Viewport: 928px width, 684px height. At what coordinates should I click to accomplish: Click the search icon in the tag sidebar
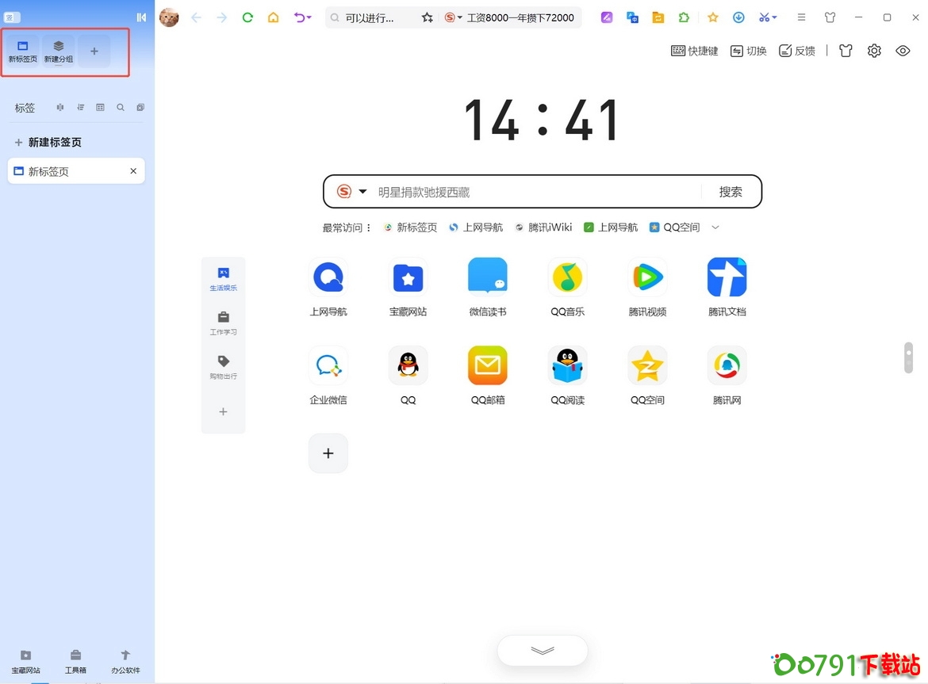point(120,107)
